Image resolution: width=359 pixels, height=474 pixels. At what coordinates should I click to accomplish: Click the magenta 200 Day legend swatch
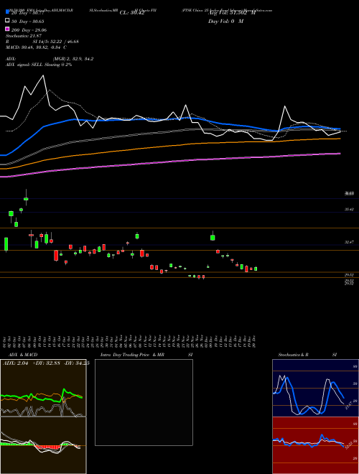[7, 29]
